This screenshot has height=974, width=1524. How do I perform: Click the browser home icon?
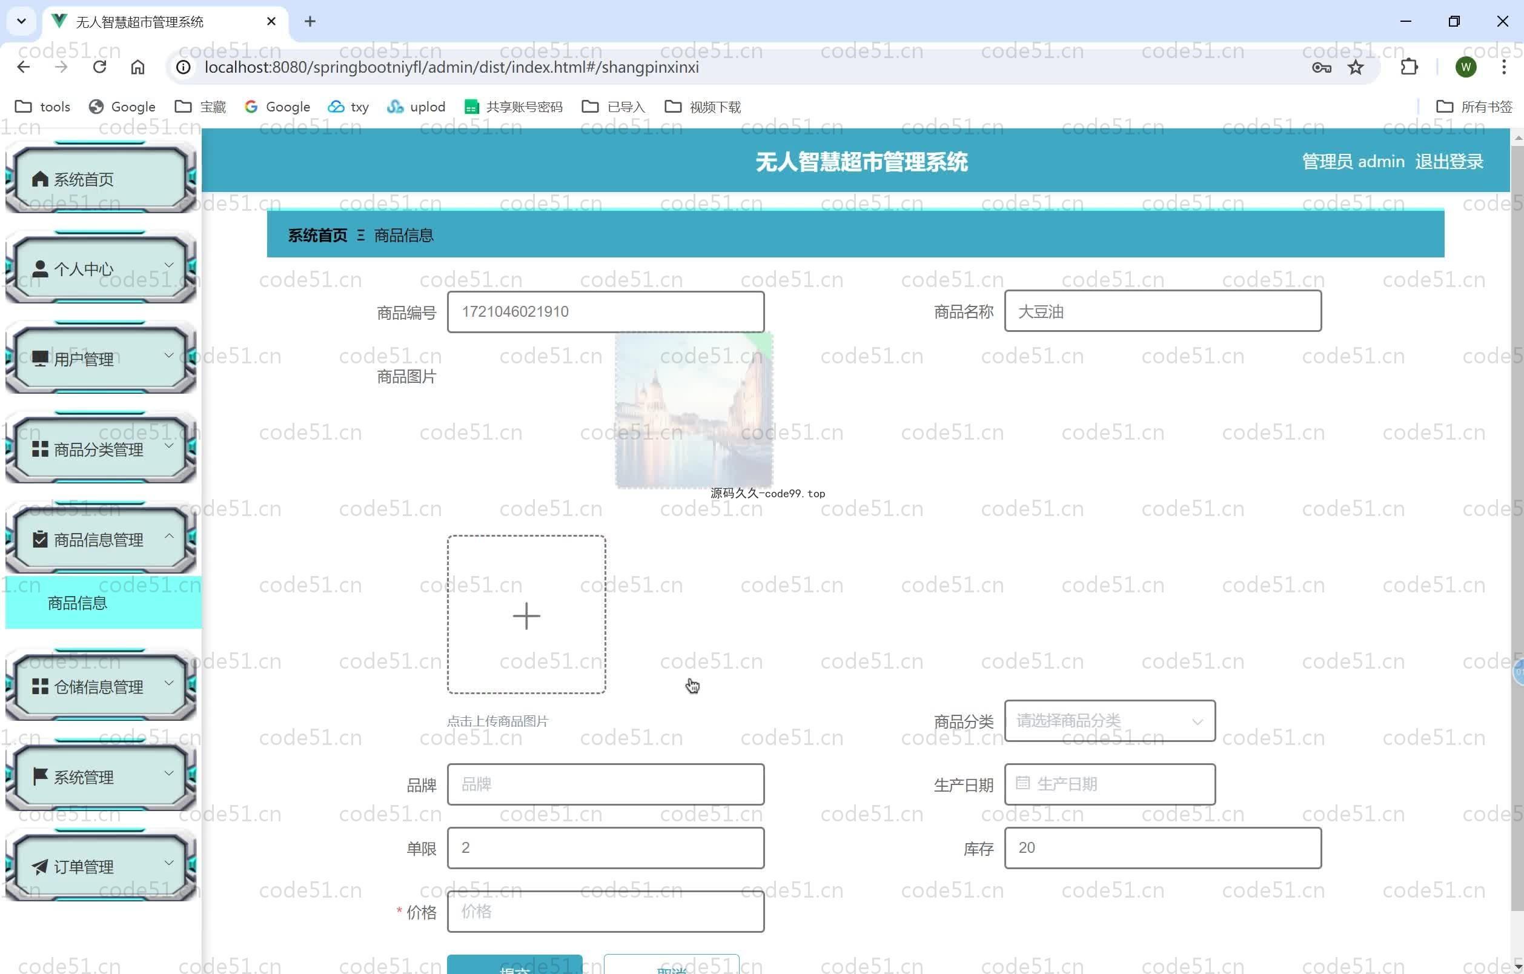coord(137,67)
